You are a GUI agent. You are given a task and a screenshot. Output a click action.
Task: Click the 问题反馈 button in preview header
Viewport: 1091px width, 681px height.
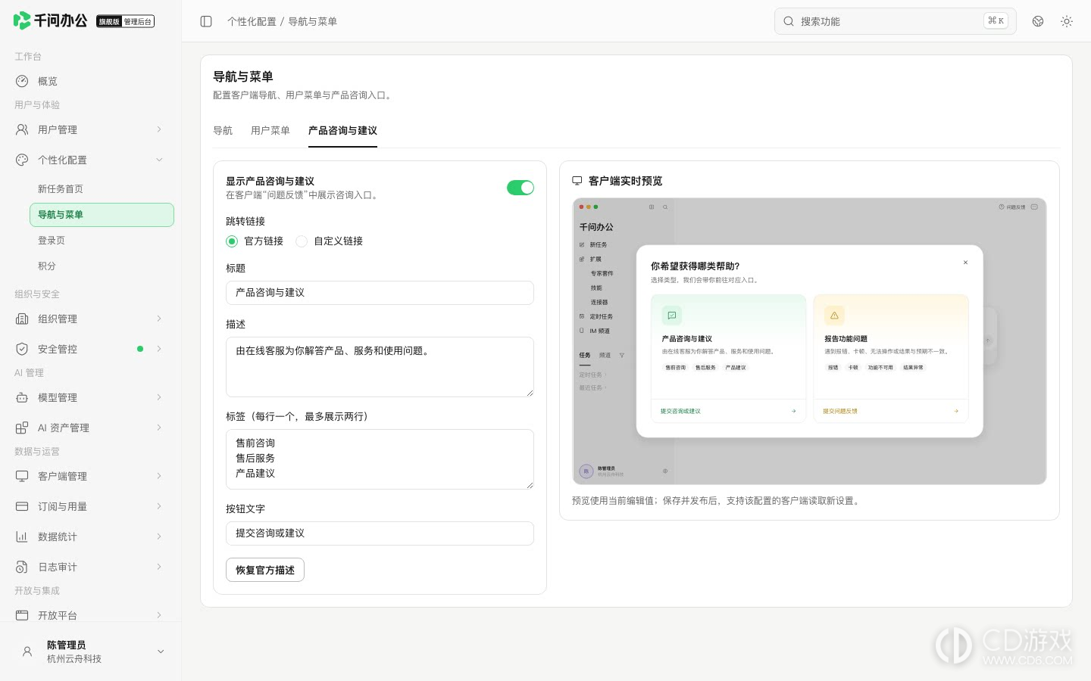coord(1012,207)
